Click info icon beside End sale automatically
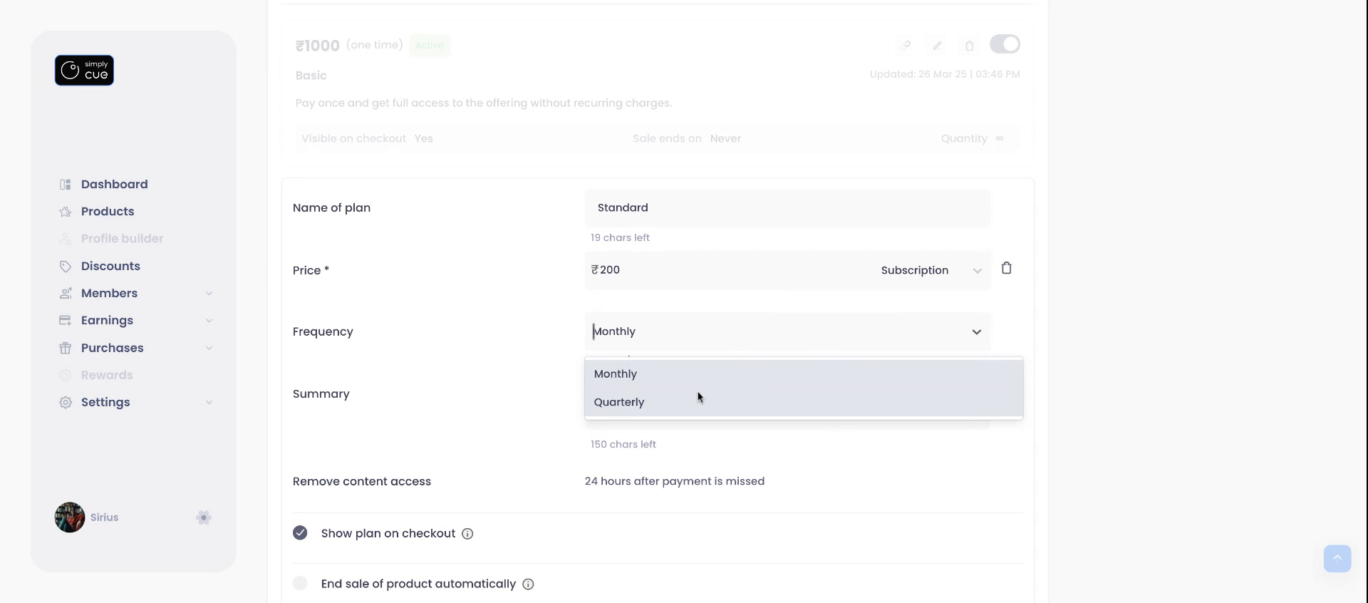The height and width of the screenshot is (603, 1368). (528, 584)
